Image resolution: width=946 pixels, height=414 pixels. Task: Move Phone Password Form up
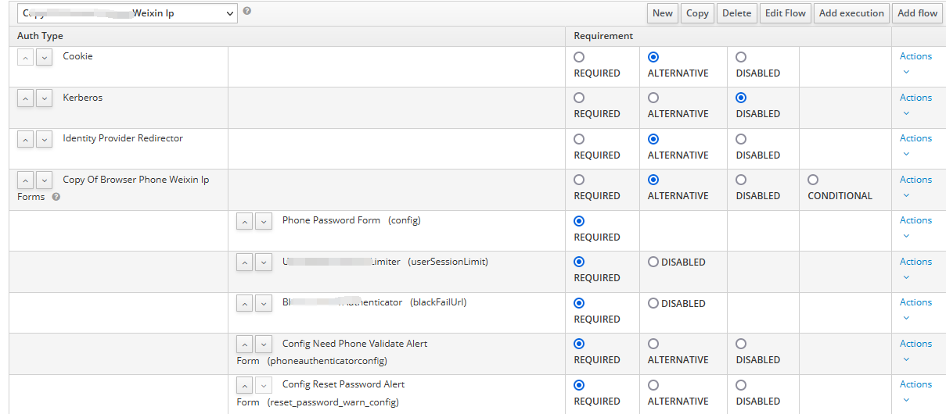click(x=244, y=221)
